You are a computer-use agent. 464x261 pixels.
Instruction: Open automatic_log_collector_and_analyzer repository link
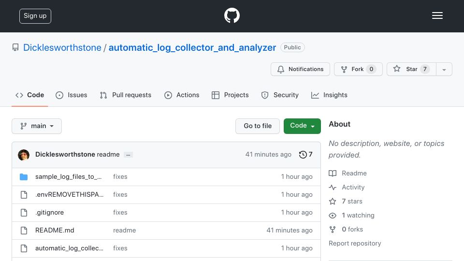click(192, 48)
